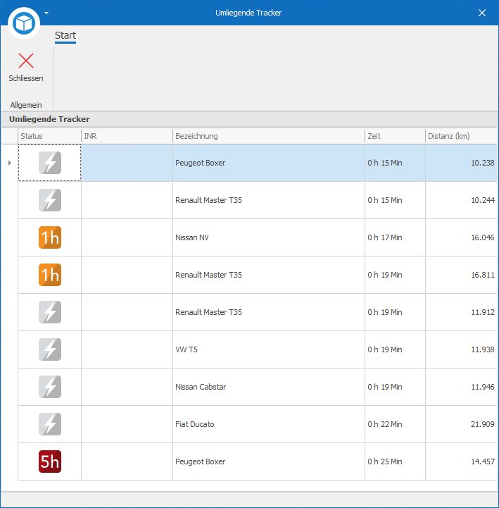Sort by the INR column header
Viewport: 499px width, 508px height.
point(127,136)
